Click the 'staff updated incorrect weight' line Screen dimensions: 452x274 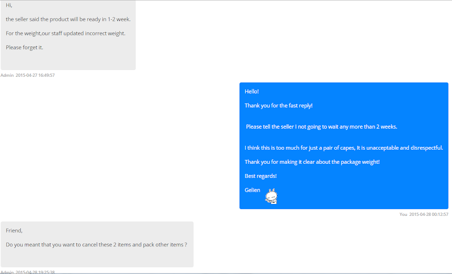tap(66, 33)
